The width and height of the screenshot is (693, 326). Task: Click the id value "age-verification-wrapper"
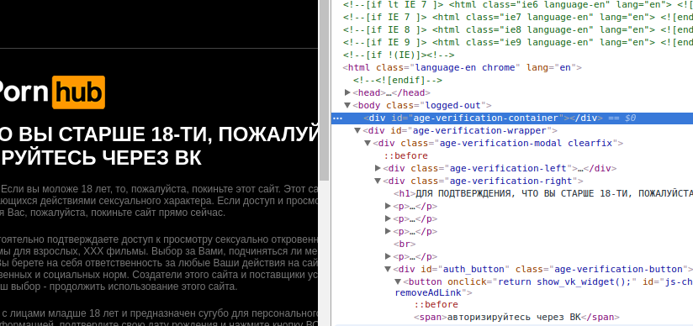(x=479, y=131)
